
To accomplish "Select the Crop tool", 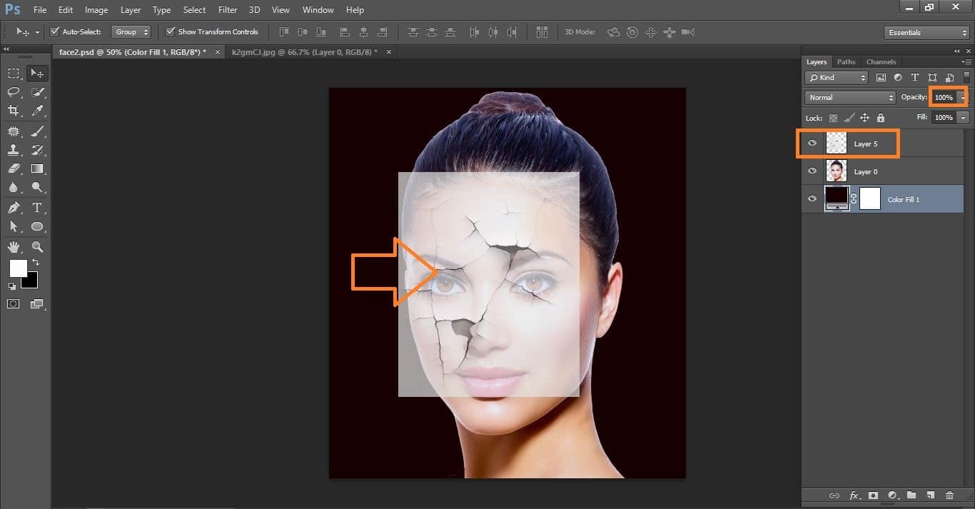I will point(13,111).
